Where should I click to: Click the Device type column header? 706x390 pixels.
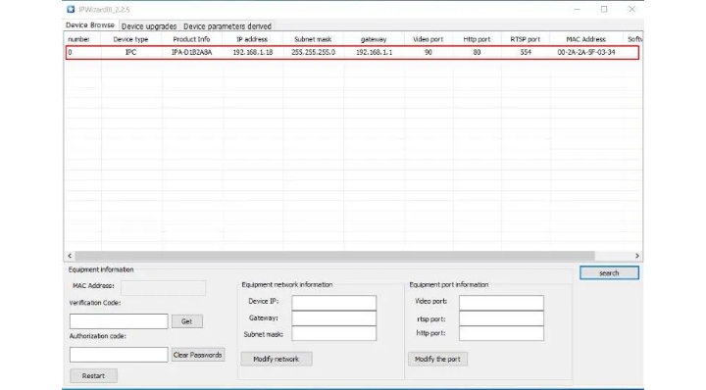tap(130, 39)
